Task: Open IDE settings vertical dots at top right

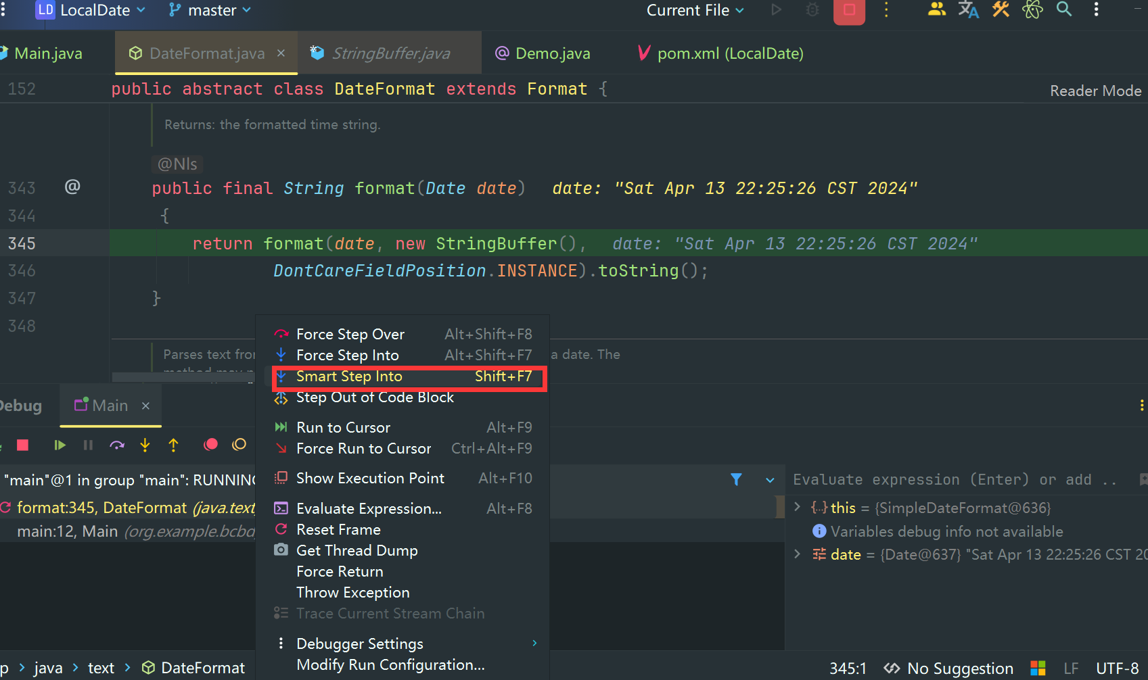Action: 1096,9
